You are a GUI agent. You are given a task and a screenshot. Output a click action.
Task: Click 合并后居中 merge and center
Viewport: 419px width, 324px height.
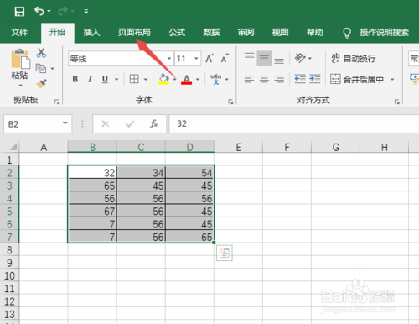click(x=357, y=80)
